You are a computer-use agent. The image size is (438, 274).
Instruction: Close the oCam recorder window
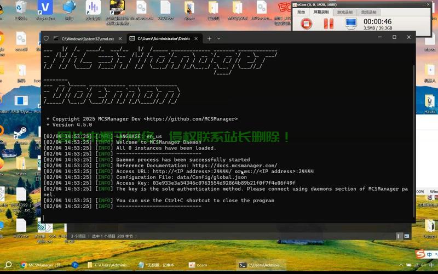[428, 4]
